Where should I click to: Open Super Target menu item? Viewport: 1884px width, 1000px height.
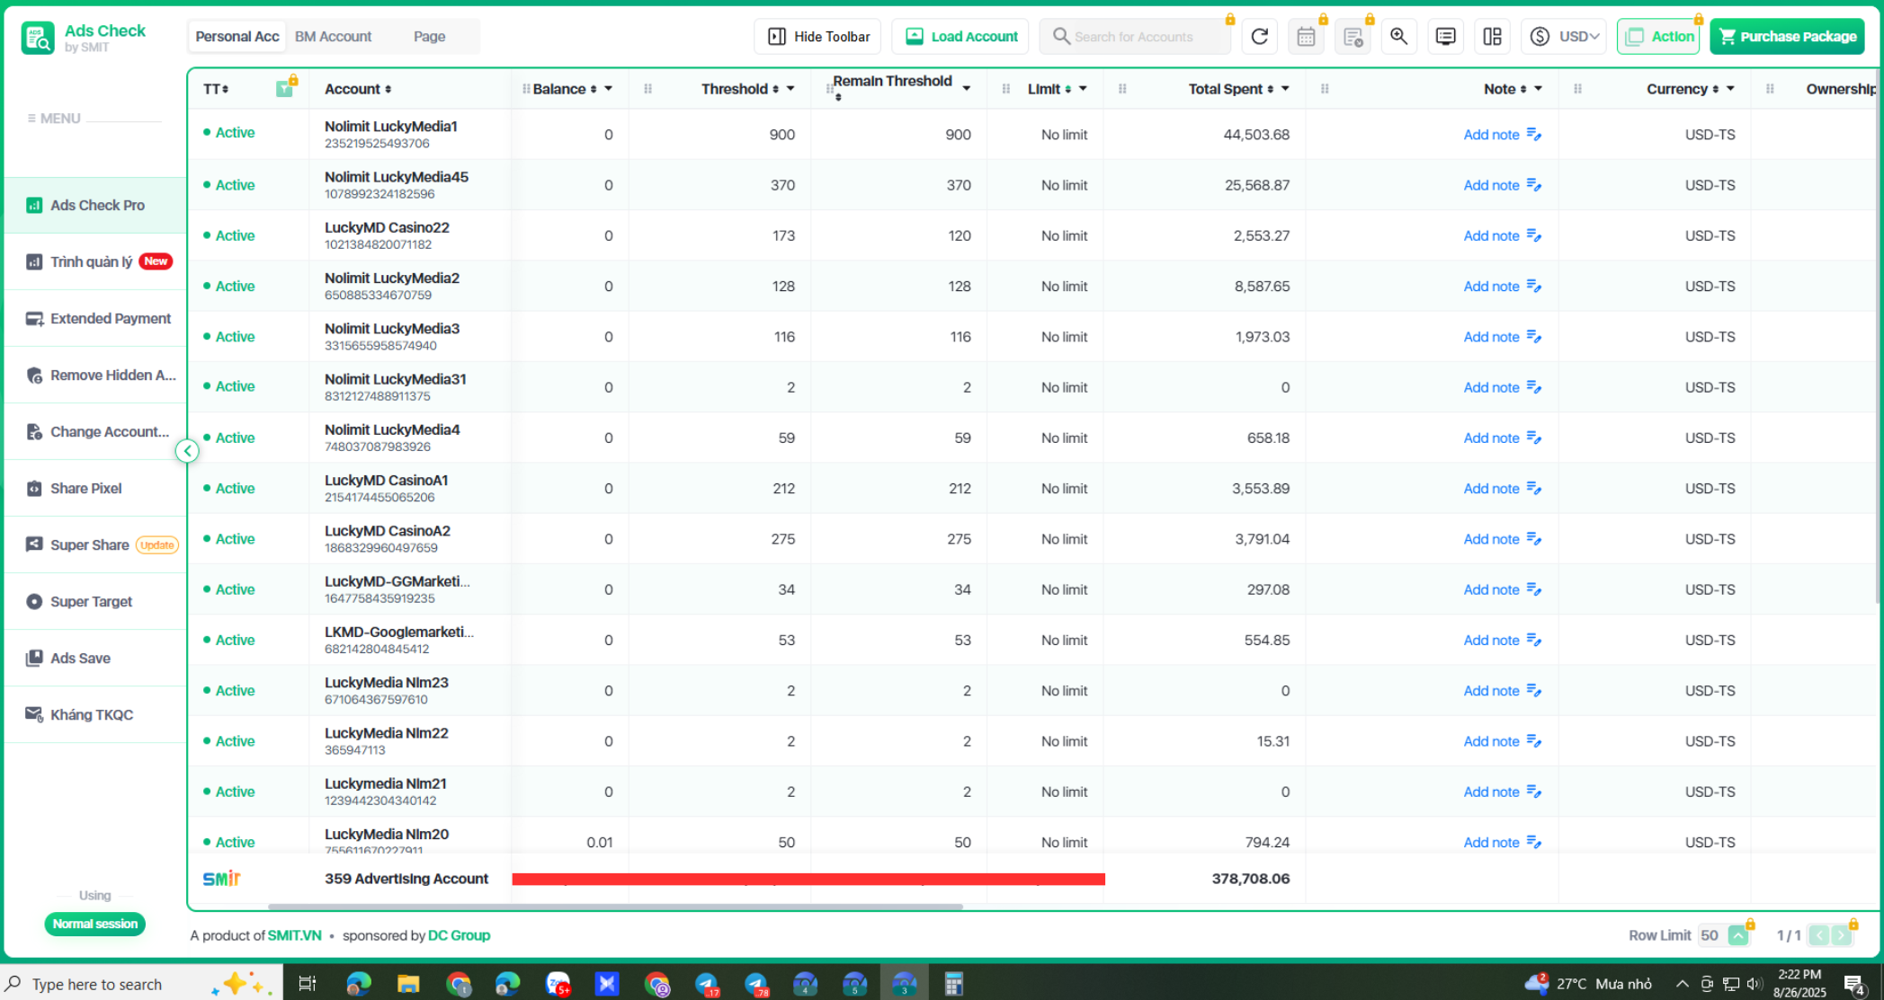[x=95, y=601]
